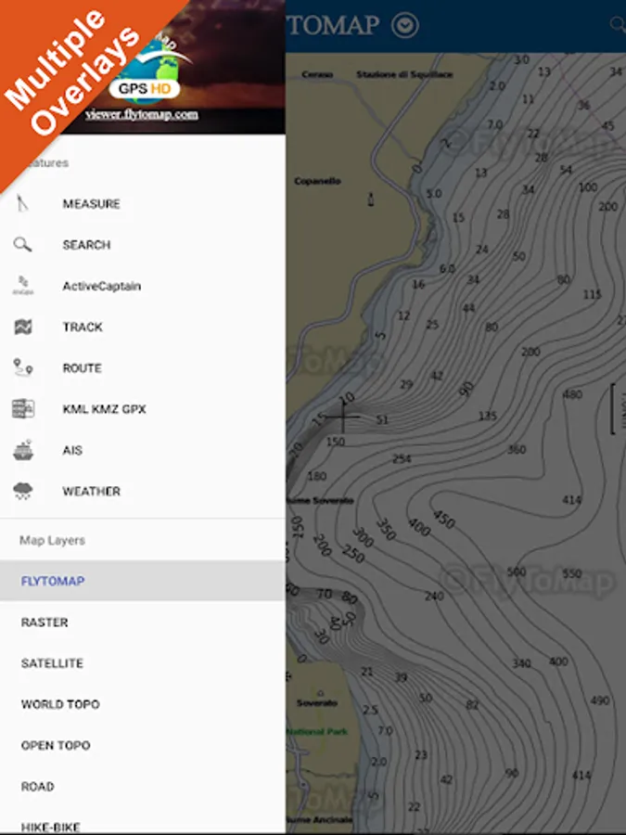The height and width of the screenshot is (835, 626).
Task: Tap the Soverato town label on map
Action: [x=317, y=703]
